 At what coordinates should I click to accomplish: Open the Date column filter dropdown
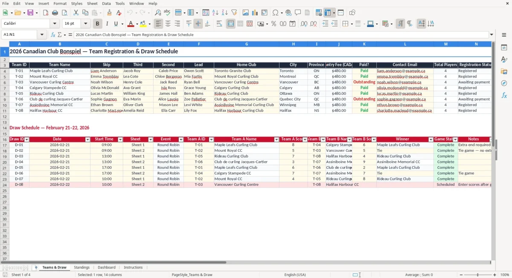[x=88, y=139]
